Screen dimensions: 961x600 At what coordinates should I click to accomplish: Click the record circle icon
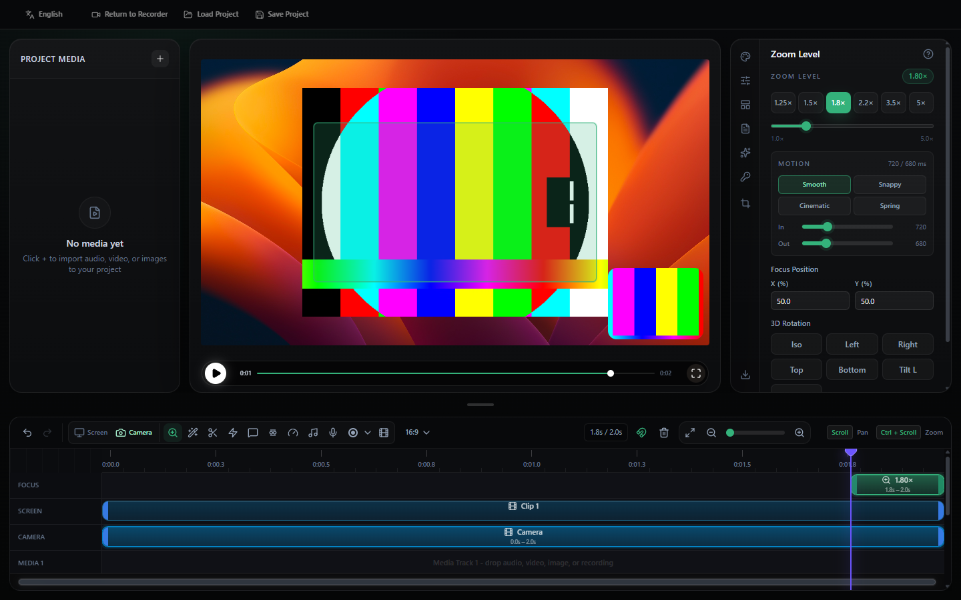[353, 433]
